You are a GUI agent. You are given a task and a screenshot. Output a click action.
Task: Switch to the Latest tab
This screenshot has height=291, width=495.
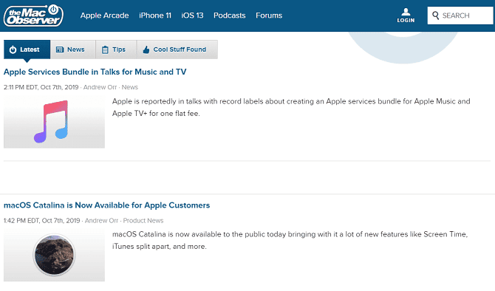click(x=27, y=49)
